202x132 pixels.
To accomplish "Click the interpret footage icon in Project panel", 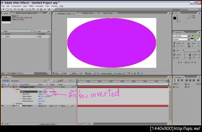I will 3,74.
